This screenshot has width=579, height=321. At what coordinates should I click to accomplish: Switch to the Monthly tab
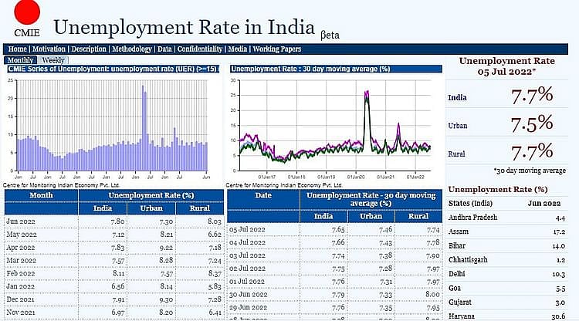(20, 60)
